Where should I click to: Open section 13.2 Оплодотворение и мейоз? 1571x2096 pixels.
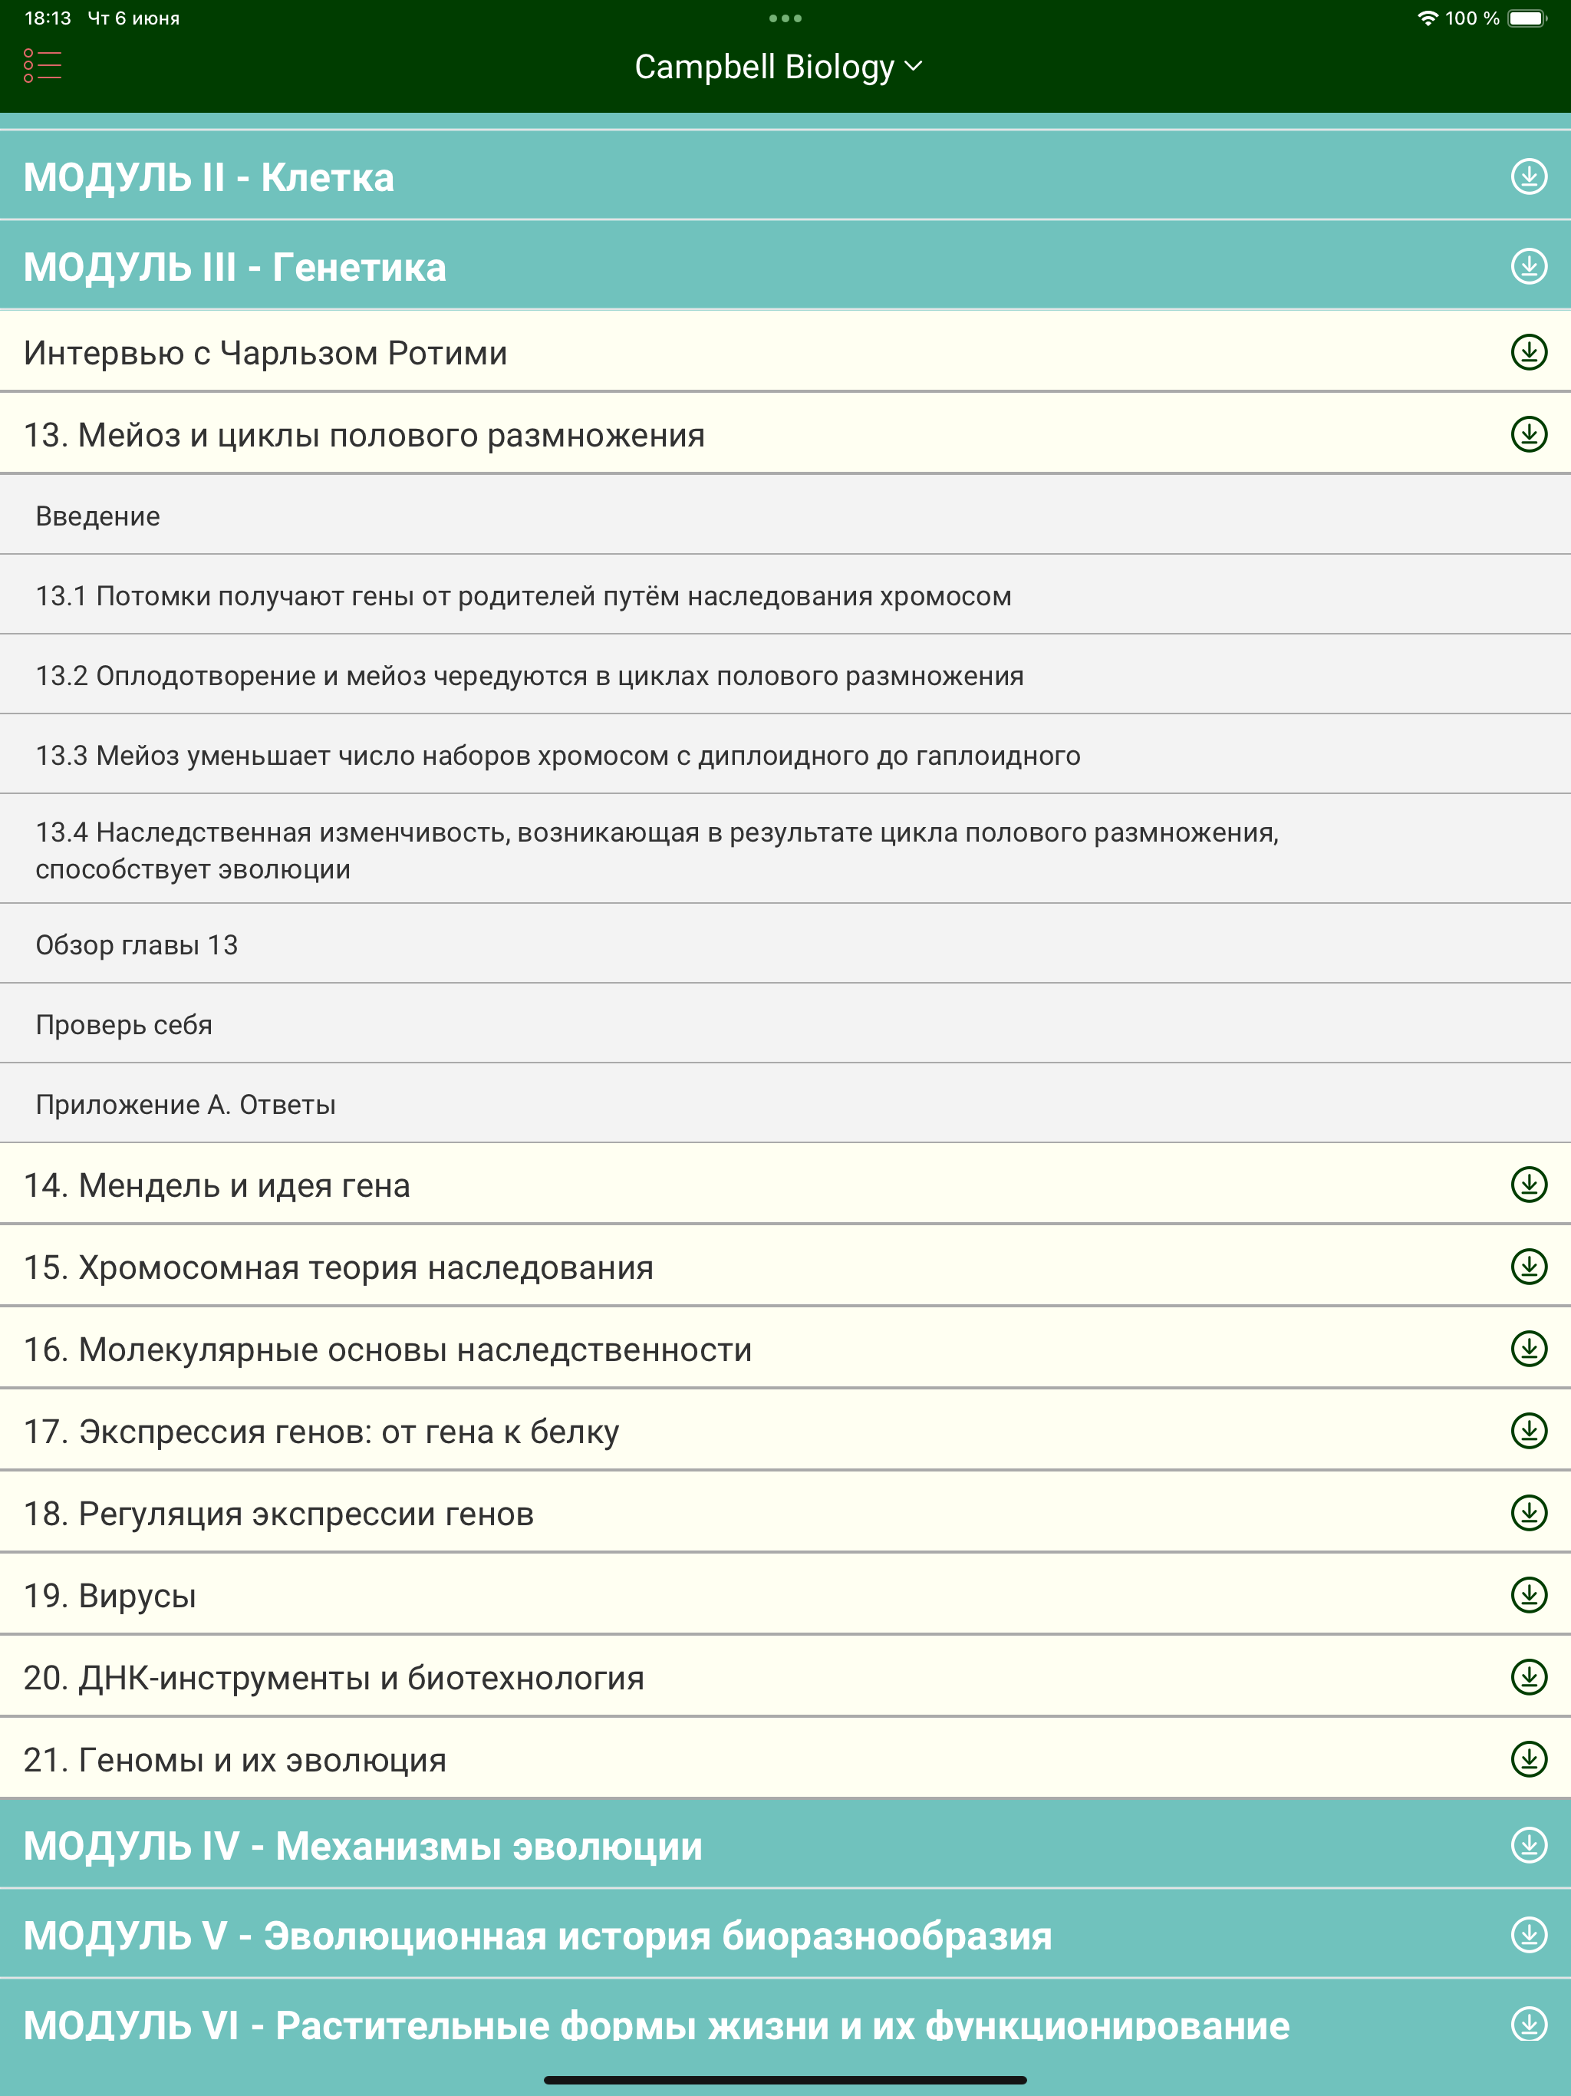point(785,674)
